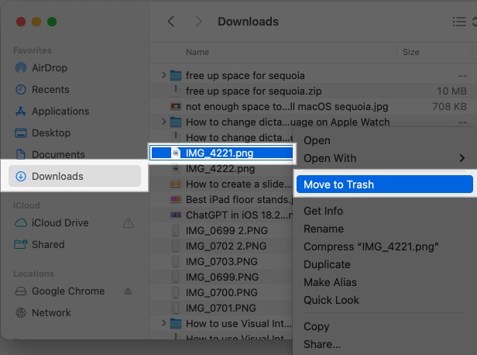Select Compress "IMG_4221.png"
This screenshot has width=477, height=355.
(371, 247)
